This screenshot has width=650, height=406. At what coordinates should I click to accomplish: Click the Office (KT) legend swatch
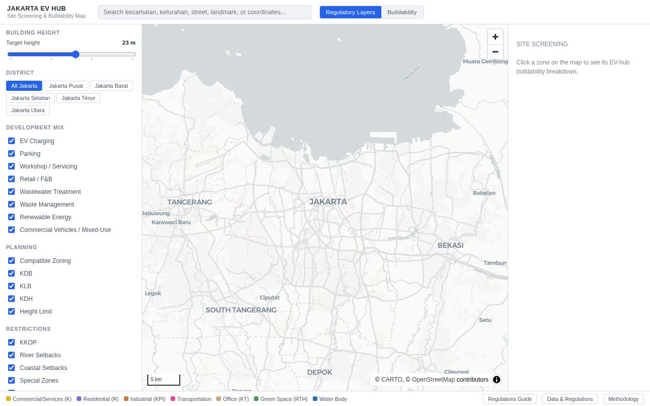tap(218, 399)
